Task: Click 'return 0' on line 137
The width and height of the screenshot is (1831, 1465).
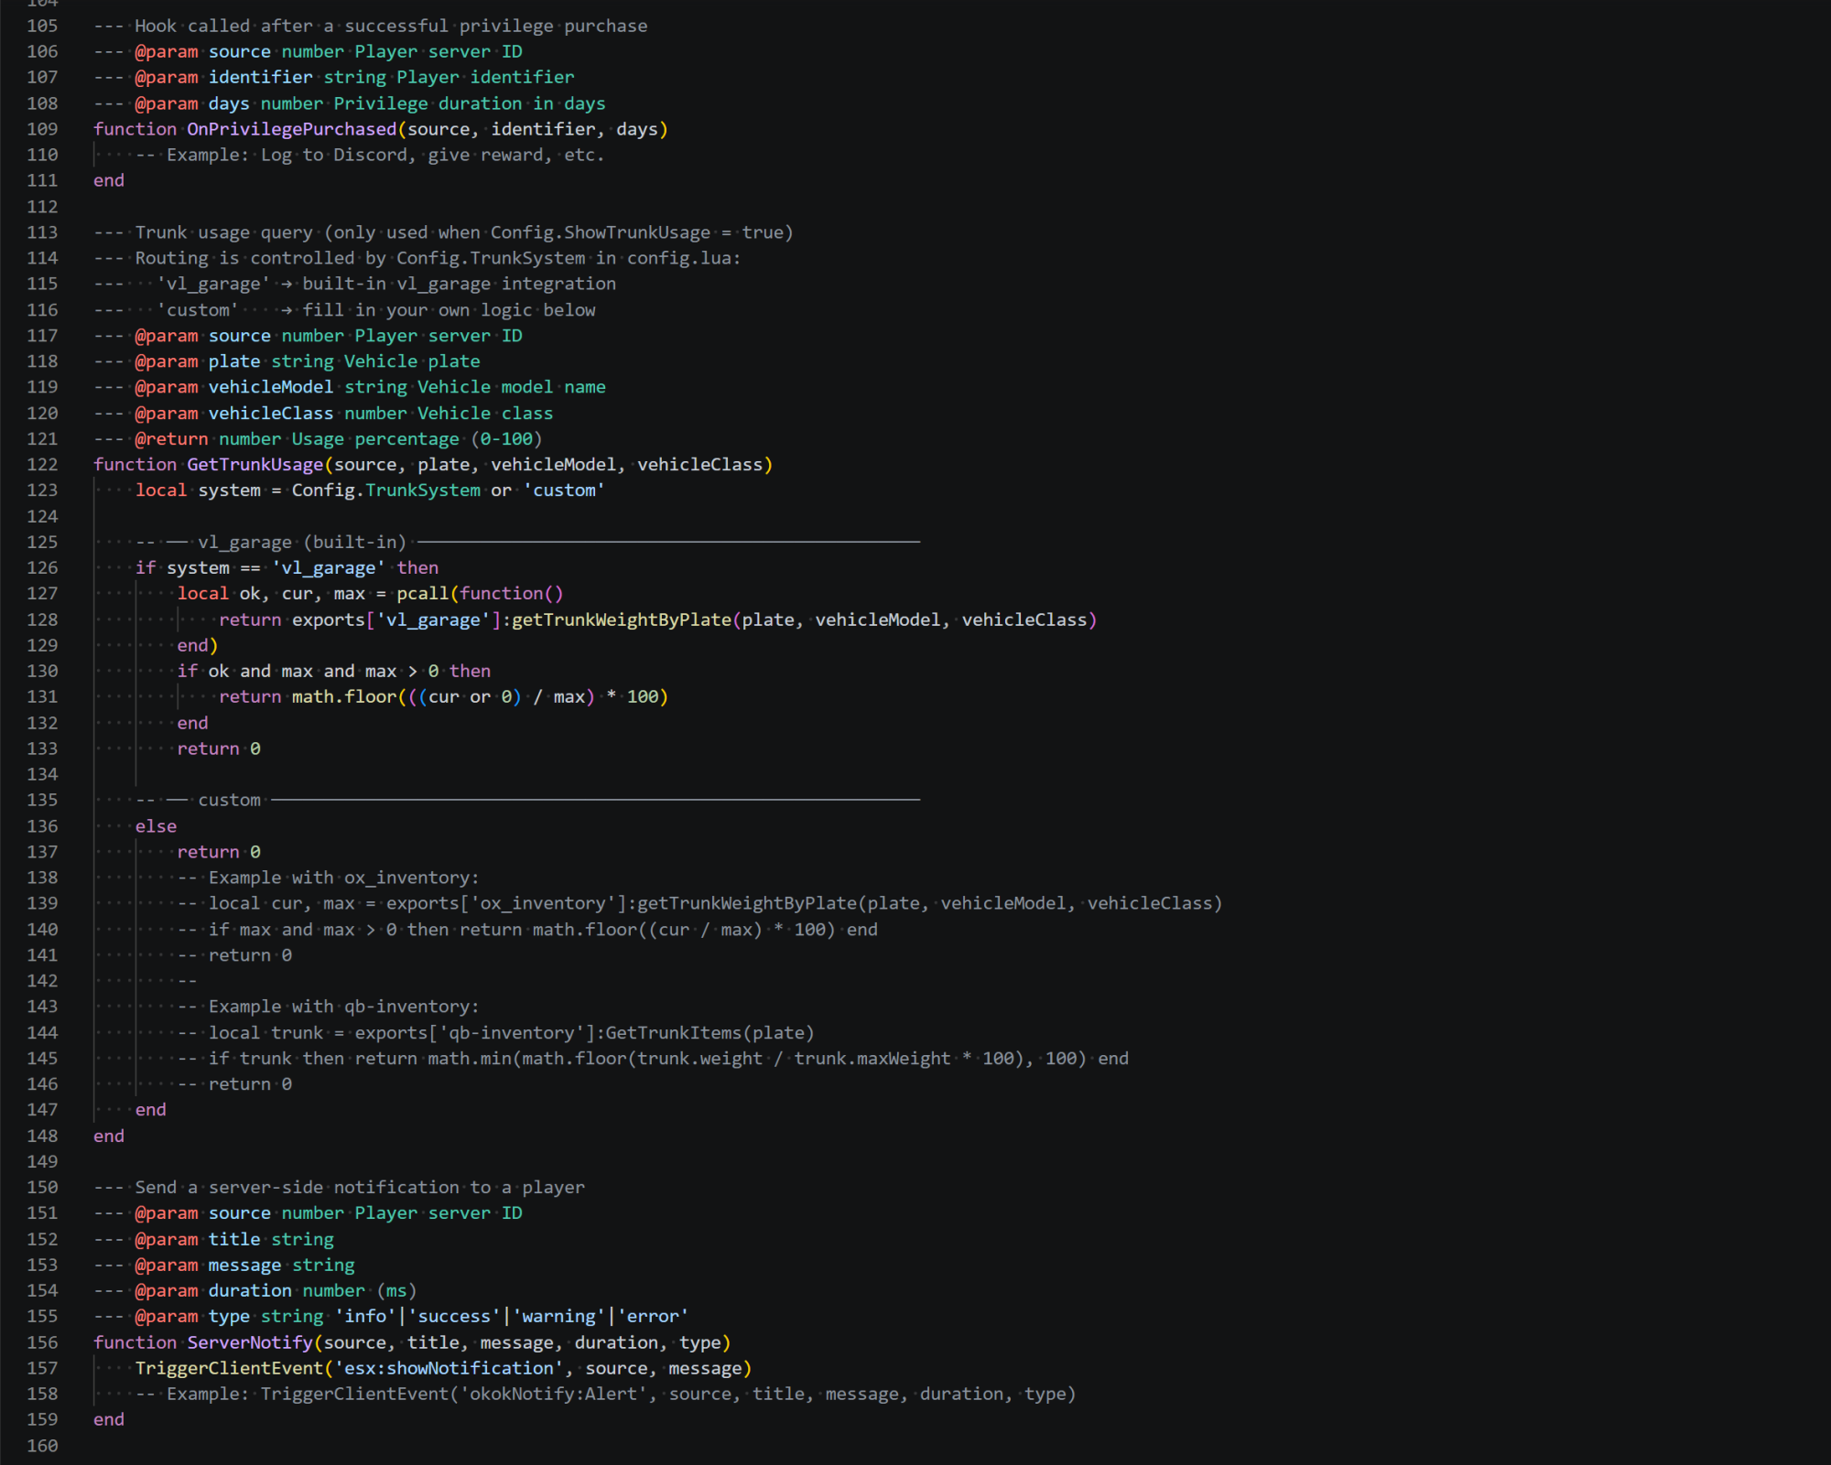Action: tap(219, 852)
